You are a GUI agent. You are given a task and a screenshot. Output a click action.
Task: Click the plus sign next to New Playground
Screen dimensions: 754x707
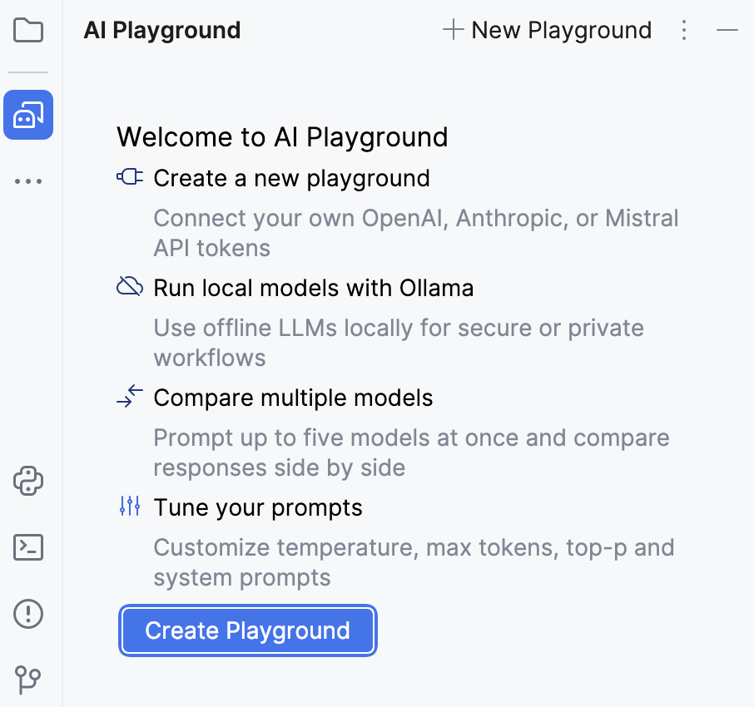click(453, 30)
